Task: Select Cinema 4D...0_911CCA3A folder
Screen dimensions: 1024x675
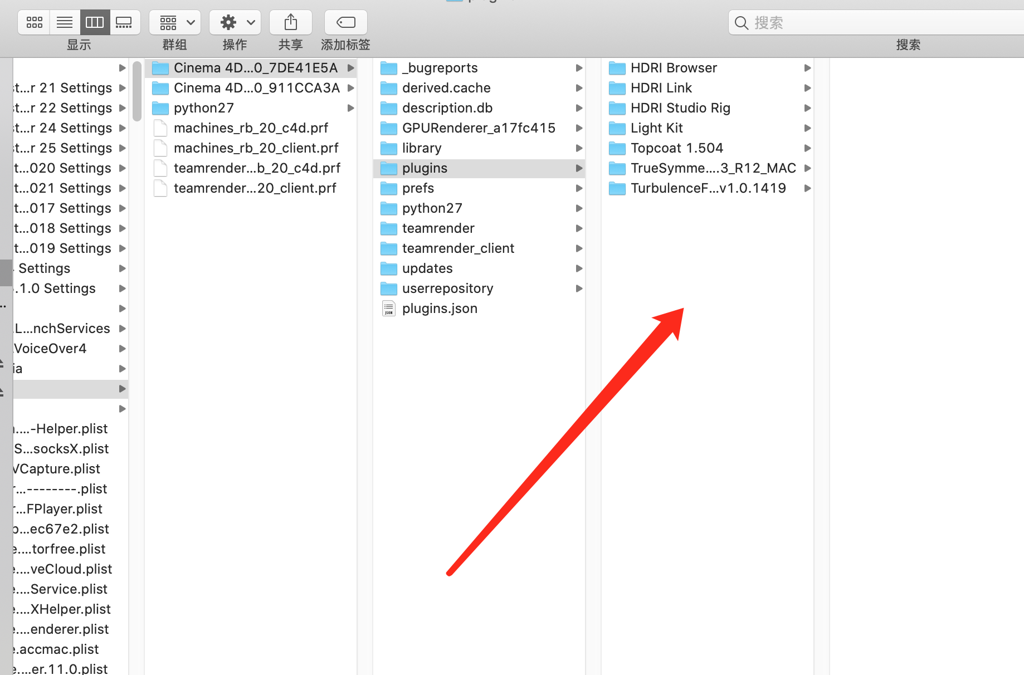Action: click(x=251, y=88)
